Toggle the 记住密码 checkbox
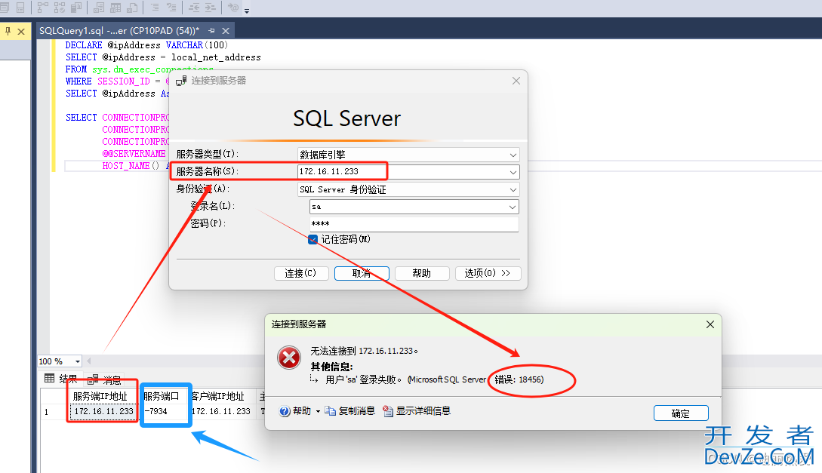 (x=313, y=239)
